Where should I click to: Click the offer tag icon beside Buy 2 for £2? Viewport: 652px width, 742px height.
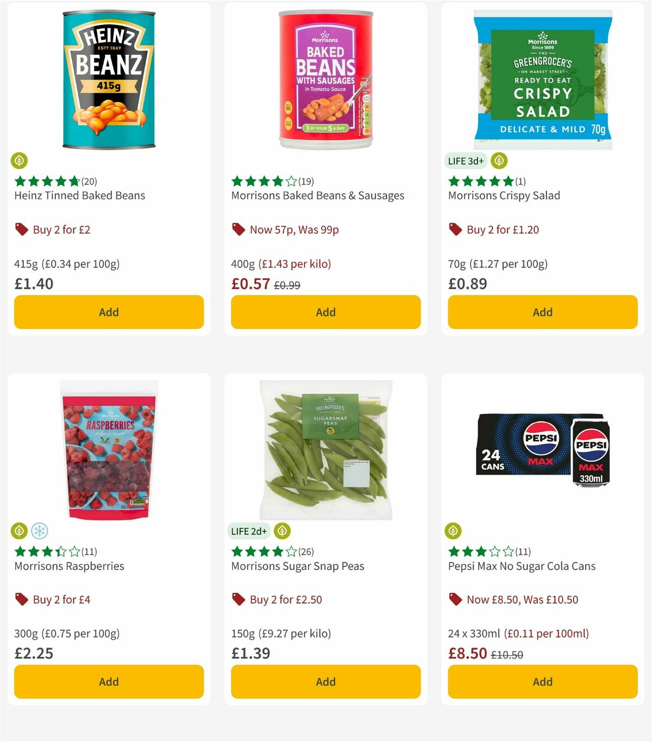coord(22,229)
